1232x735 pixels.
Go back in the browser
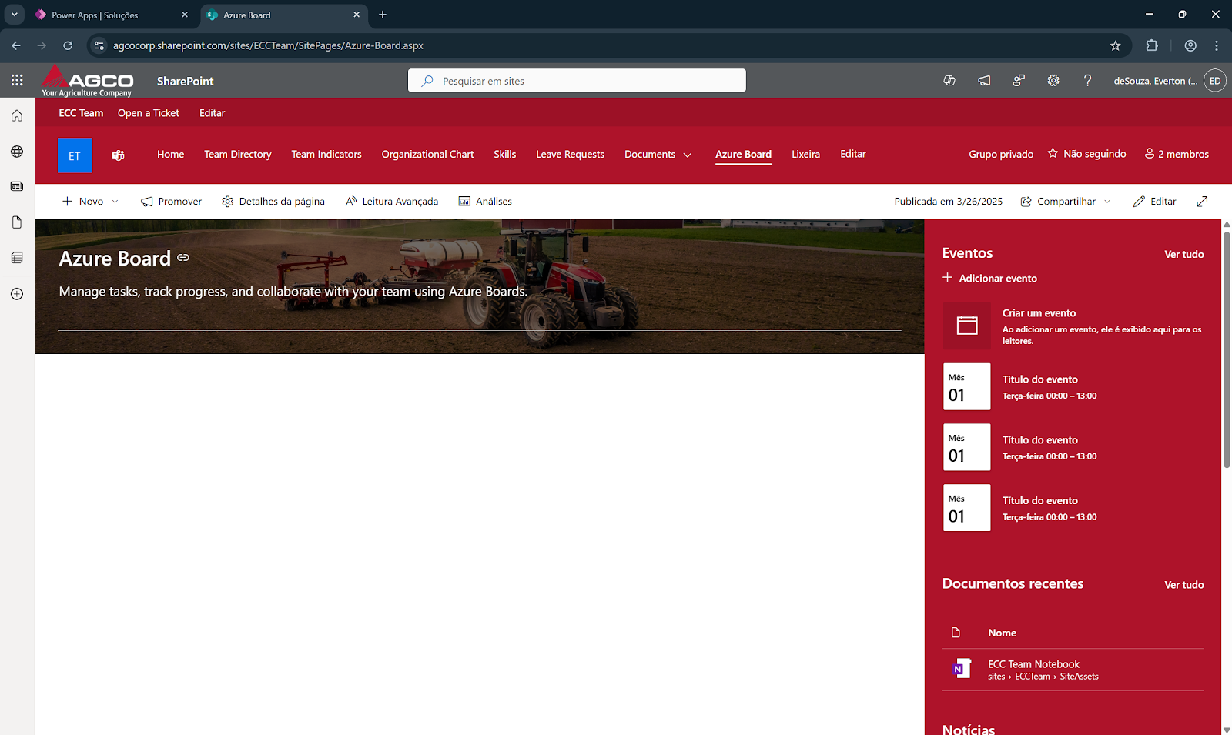coord(16,45)
